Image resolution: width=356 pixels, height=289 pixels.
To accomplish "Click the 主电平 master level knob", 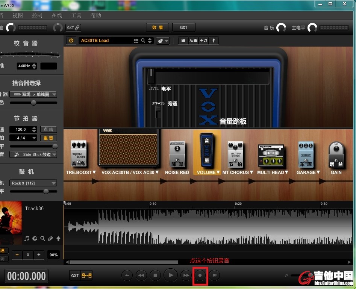I will coord(312,28).
